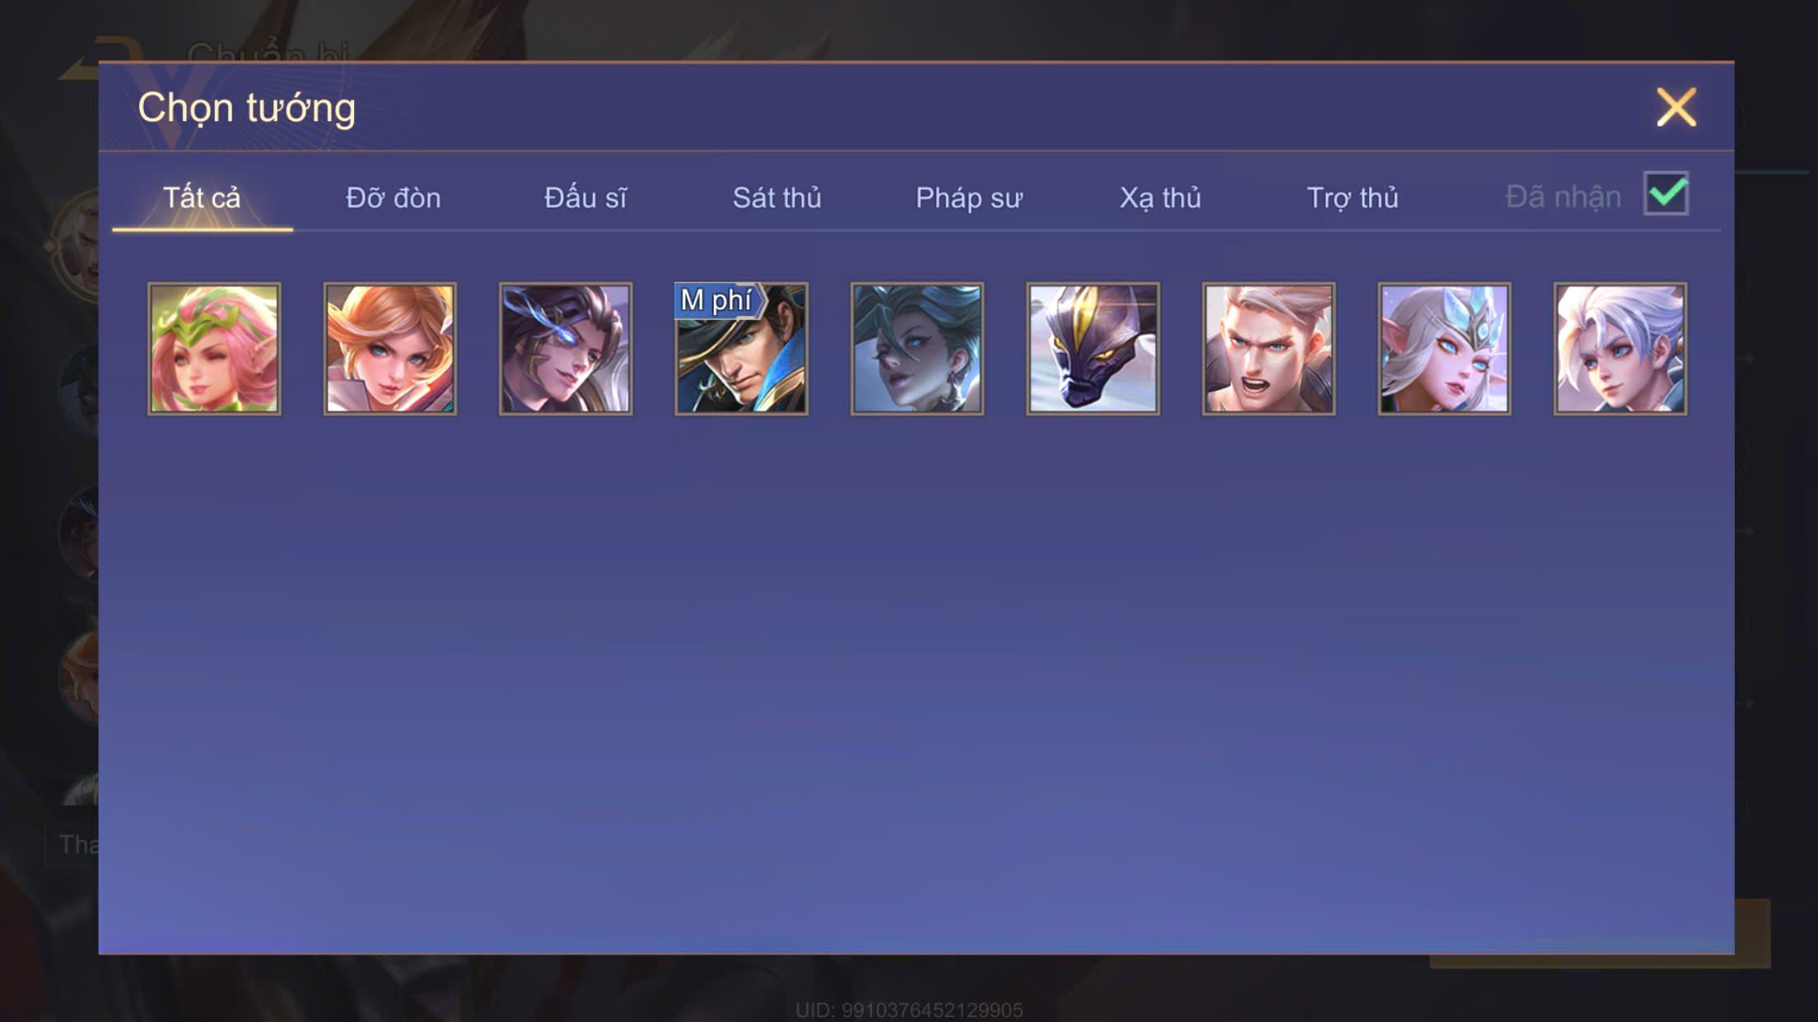Switch to the Pháp sư tab
This screenshot has width=1818, height=1022.
(969, 198)
